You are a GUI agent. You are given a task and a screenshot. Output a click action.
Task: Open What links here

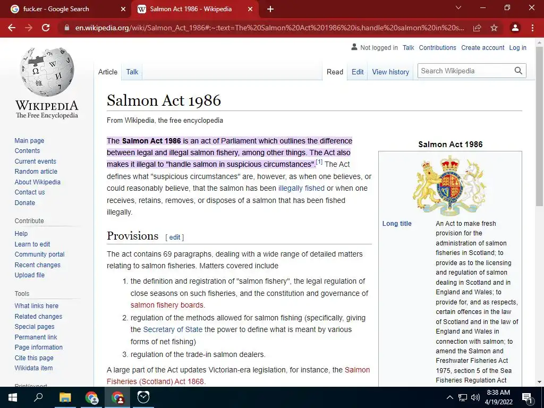tap(37, 306)
